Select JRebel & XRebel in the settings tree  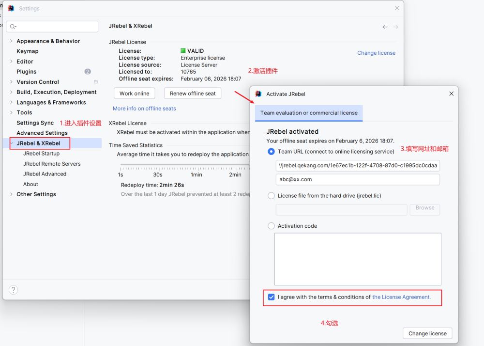(39, 143)
